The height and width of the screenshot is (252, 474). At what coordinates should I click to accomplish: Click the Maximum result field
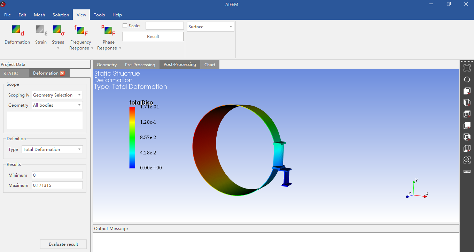click(57, 185)
